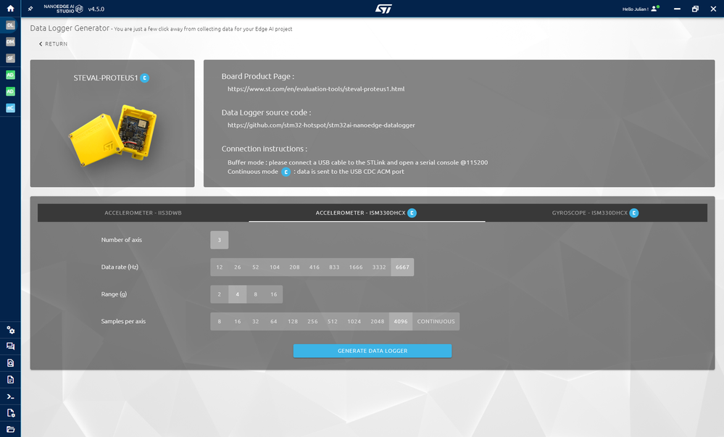
Task: Open the text document sidebar icon
Action: coord(10,380)
